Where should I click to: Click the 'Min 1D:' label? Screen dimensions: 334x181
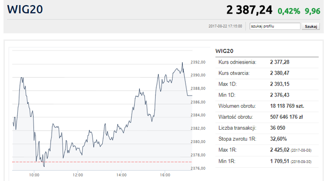(x=227, y=95)
